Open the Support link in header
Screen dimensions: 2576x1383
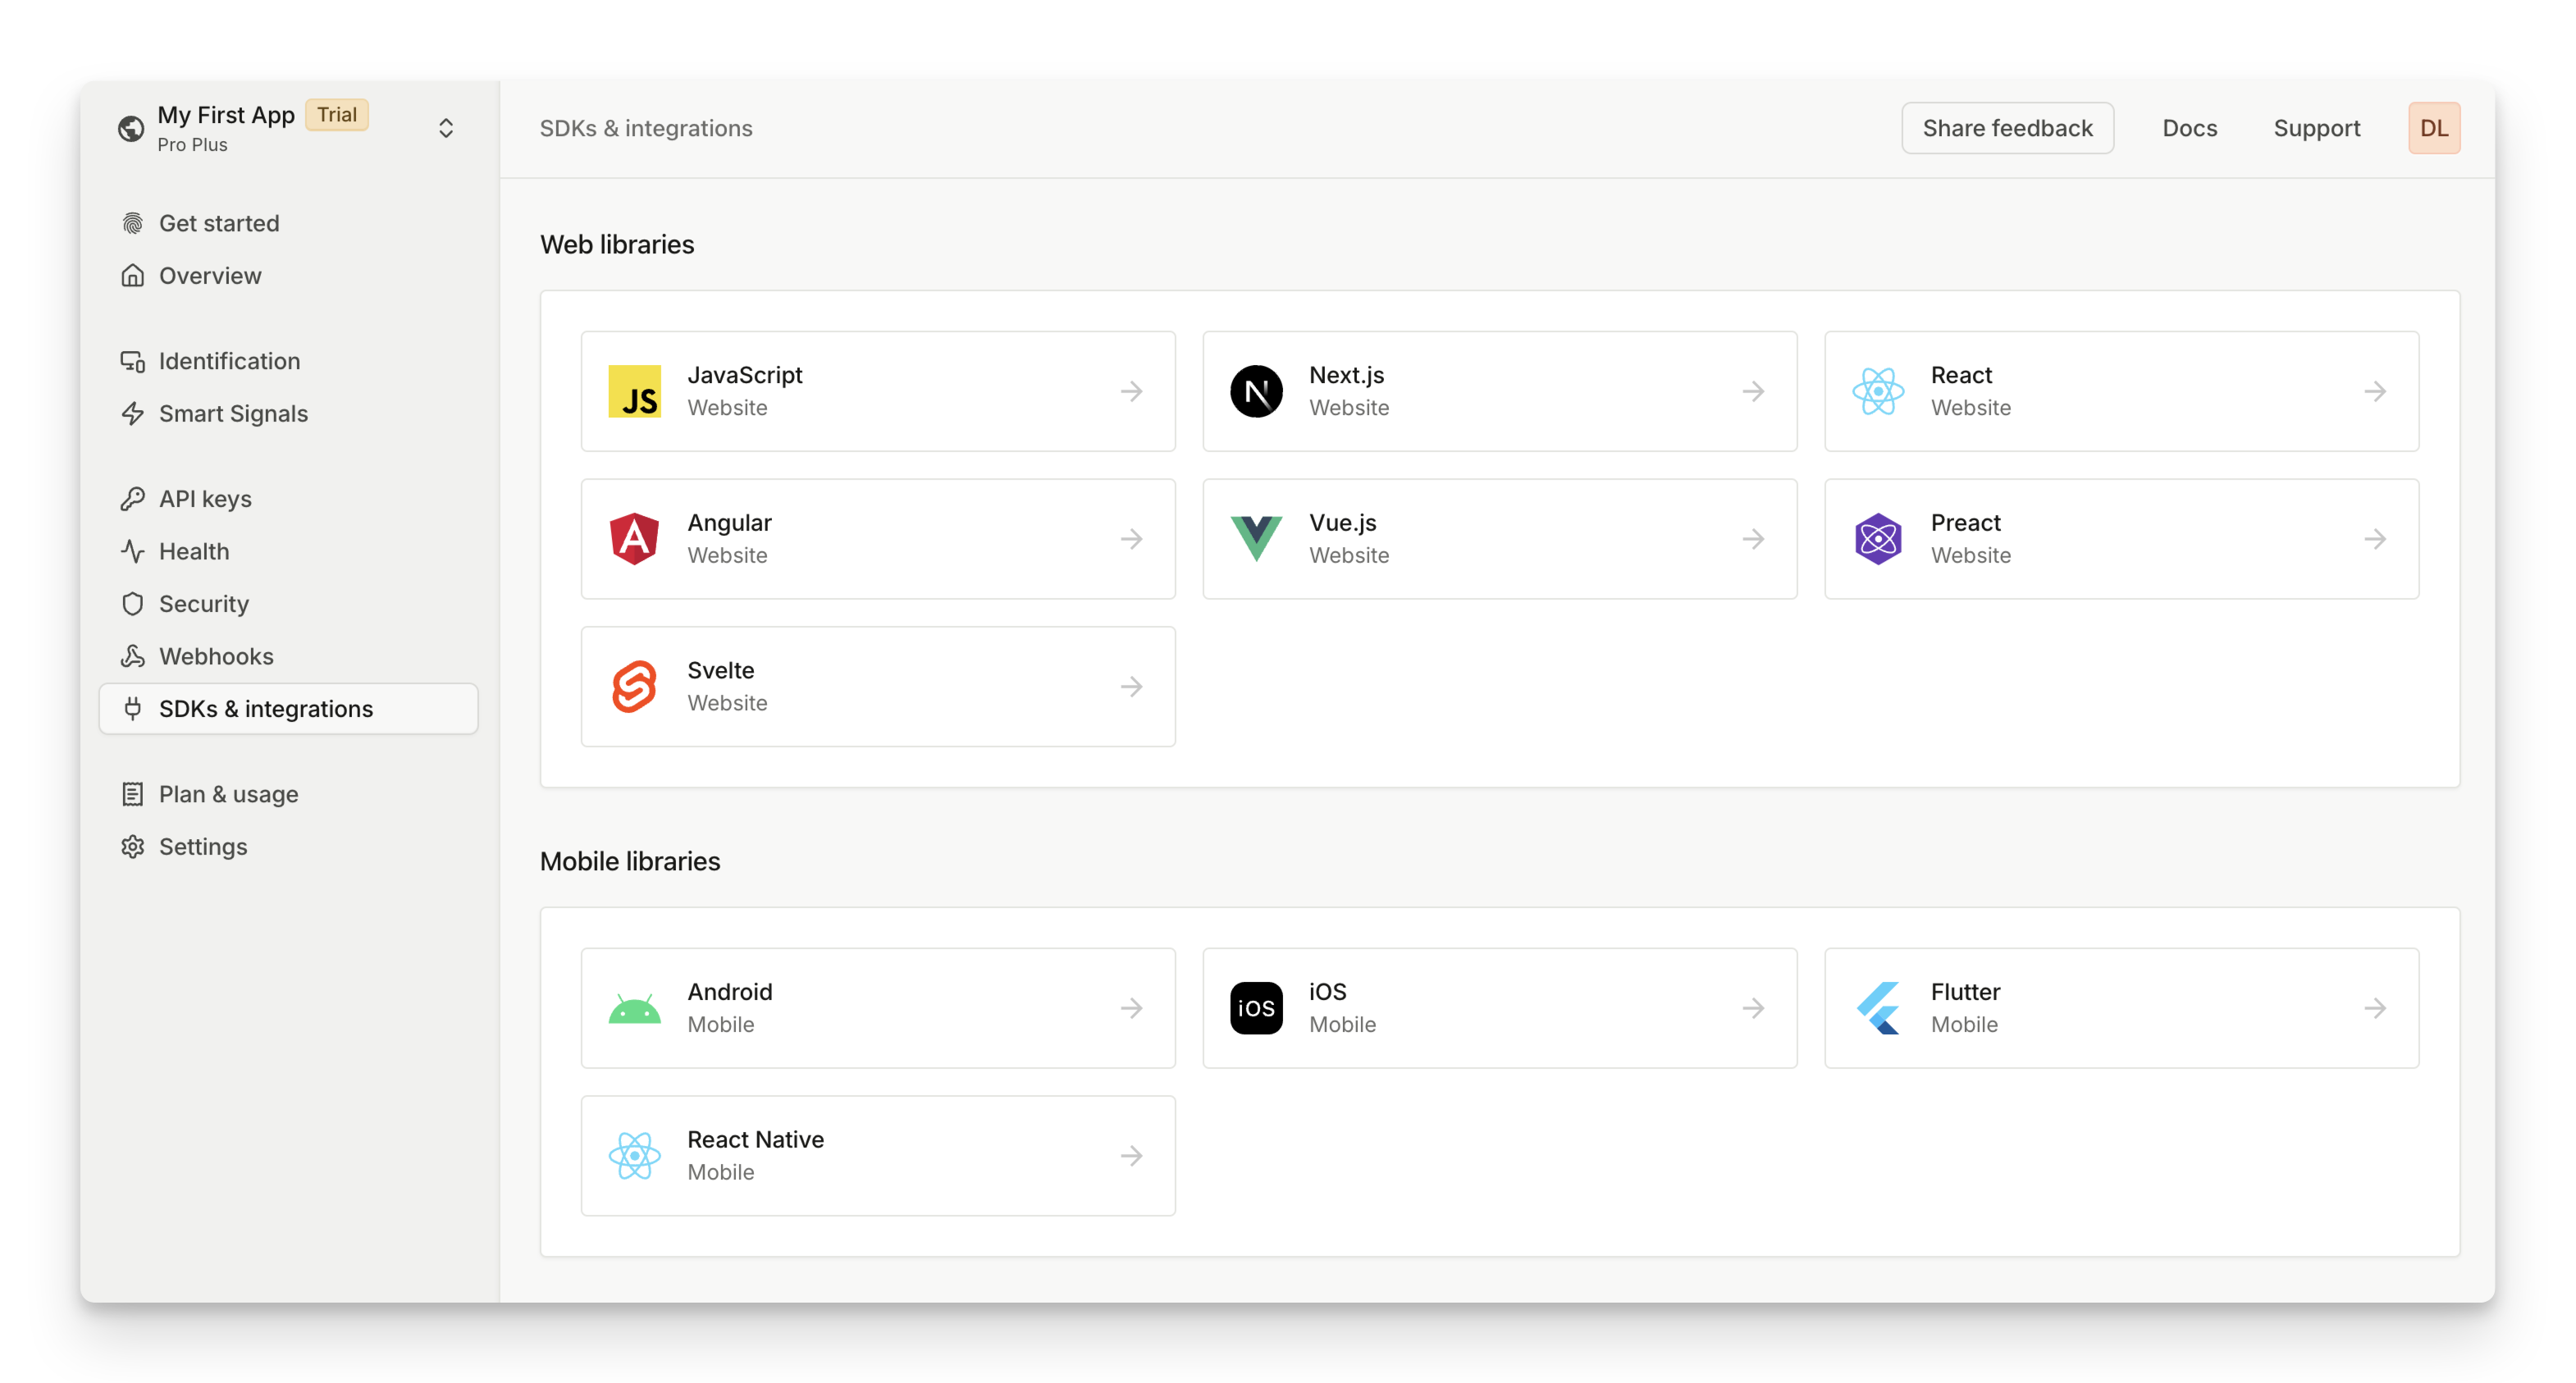click(2316, 128)
